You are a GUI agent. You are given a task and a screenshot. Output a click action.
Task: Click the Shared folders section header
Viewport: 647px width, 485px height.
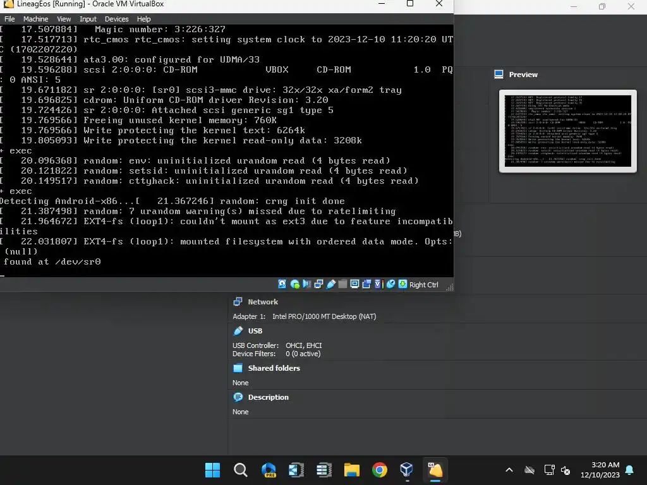coord(274,368)
